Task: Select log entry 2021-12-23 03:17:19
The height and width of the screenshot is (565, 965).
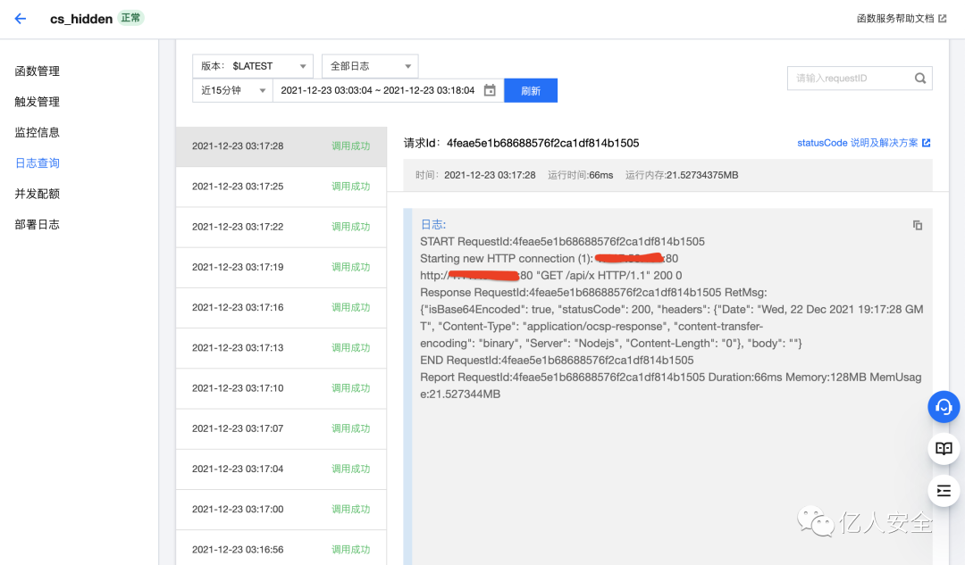Action: pos(281,267)
